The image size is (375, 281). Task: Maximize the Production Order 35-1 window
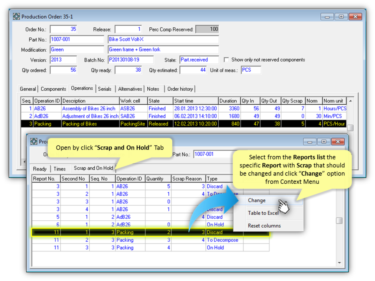341,17
